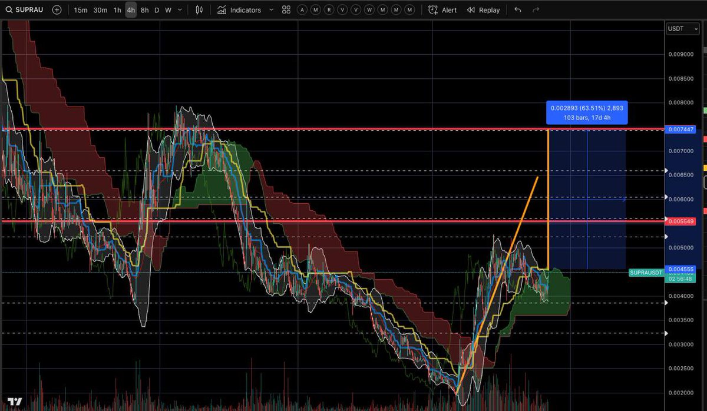Click the circled R quick button
Viewport: 707px width, 411px height.
329,10
